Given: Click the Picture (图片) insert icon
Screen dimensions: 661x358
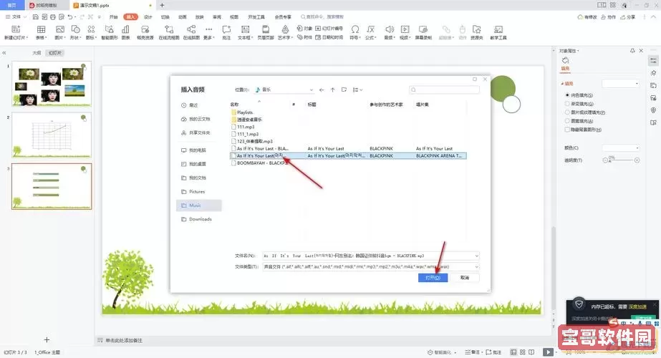Looking at the screenshot, I should click(x=60, y=29).
